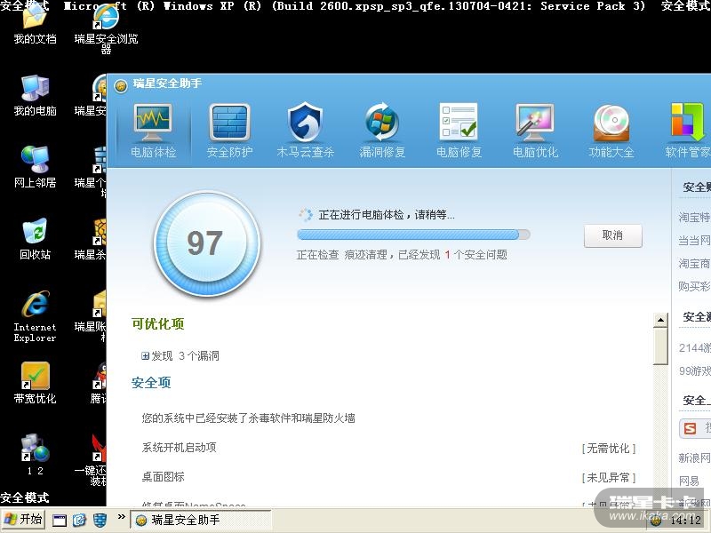
Task: Click the 未见异常 status for 桌面图标
Action: coord(609,478)
